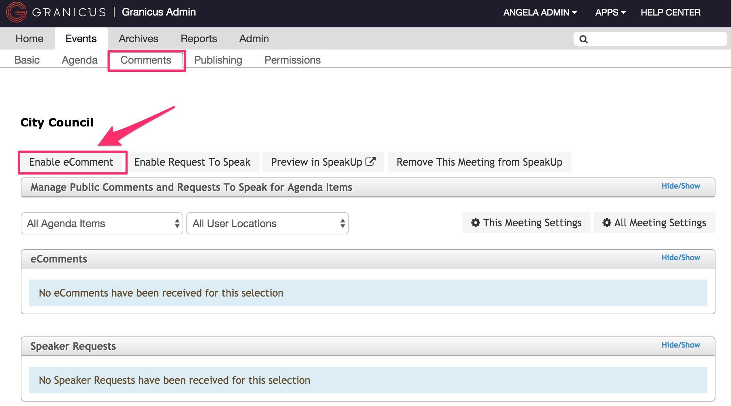Select the Granicus Admin header text
Viewport: 731px width, 406px height.
coord(159,12)
